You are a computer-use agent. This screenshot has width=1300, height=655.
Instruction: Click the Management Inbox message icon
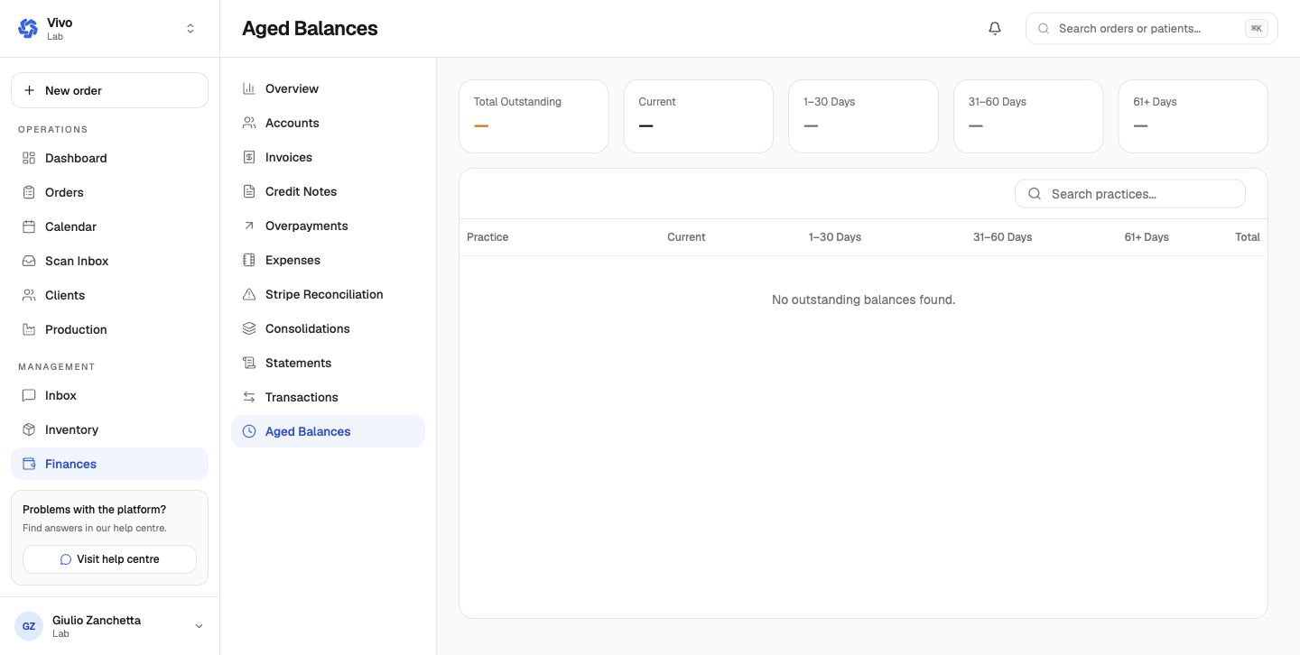tap(29, 395)
